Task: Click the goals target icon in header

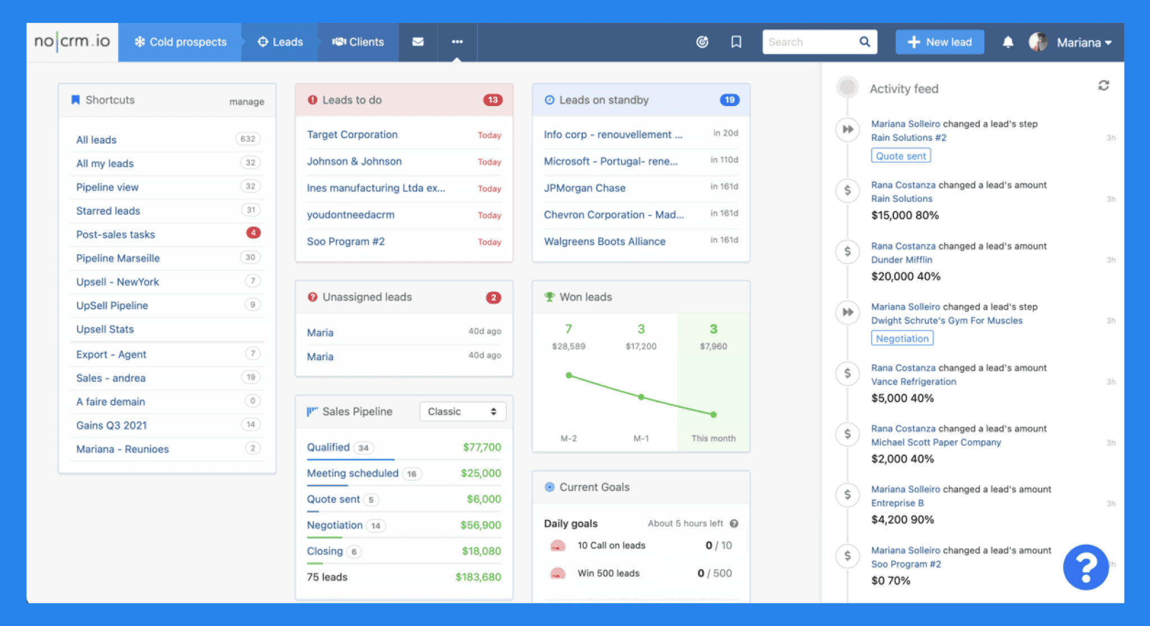Action: pos(702,42)
